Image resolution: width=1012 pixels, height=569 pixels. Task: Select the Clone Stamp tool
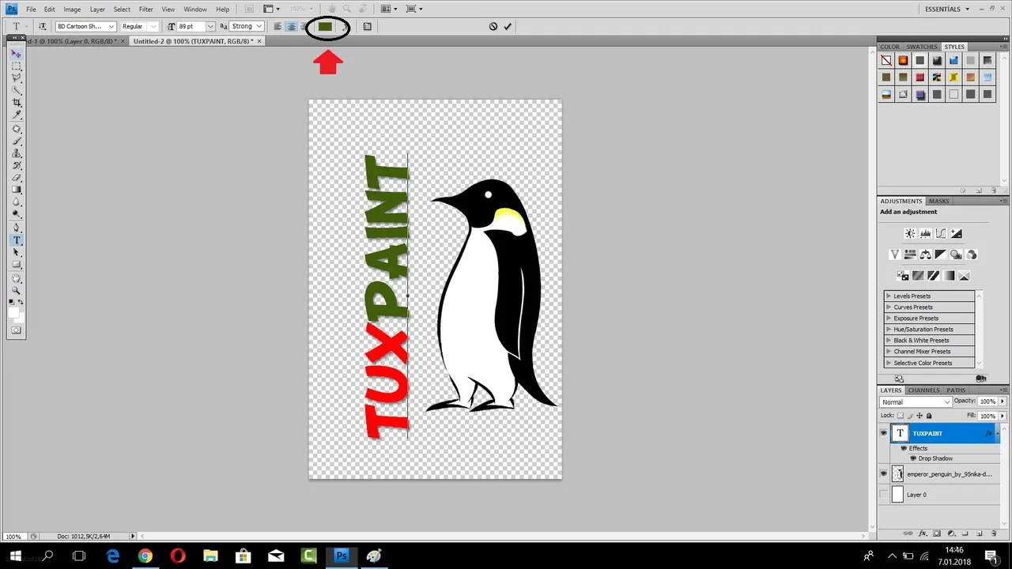click(x=16, y=153)
